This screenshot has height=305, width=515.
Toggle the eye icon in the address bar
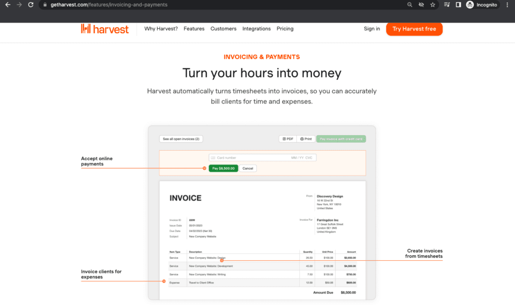[x=421, y=5]
